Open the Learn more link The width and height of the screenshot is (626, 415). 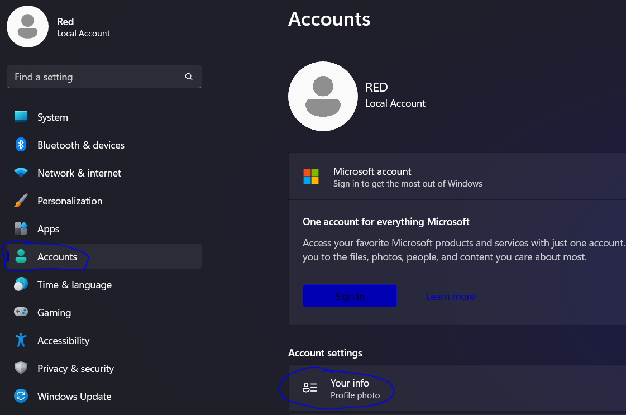pyautogui.click(x=450, y=297)
